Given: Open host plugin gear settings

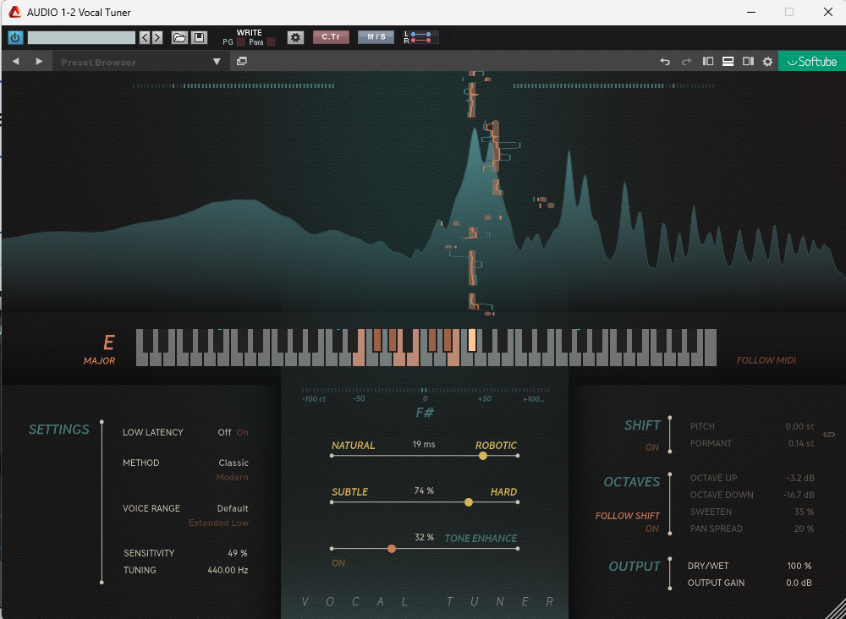Looking at the screenshot, I should [295, 37].
